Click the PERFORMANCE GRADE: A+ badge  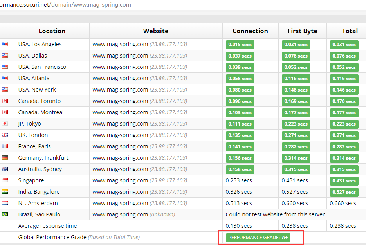pos(258,238)
